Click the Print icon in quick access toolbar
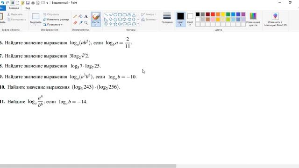This screenshot has width=299, height=168. (x=33, y=3)
